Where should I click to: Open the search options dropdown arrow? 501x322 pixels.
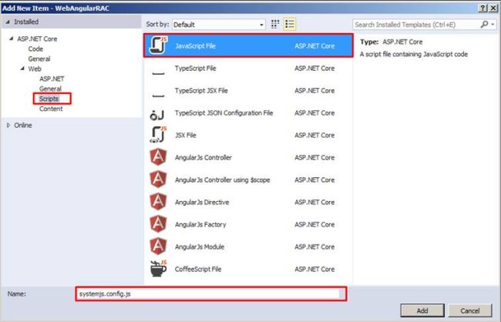point(493,25)
